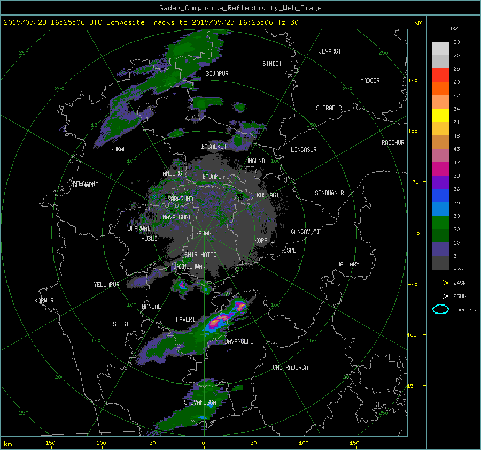Viewport: 481px width, 450px height.
Task: Click the BIJAPUR city label
Action: pos(217,74)
